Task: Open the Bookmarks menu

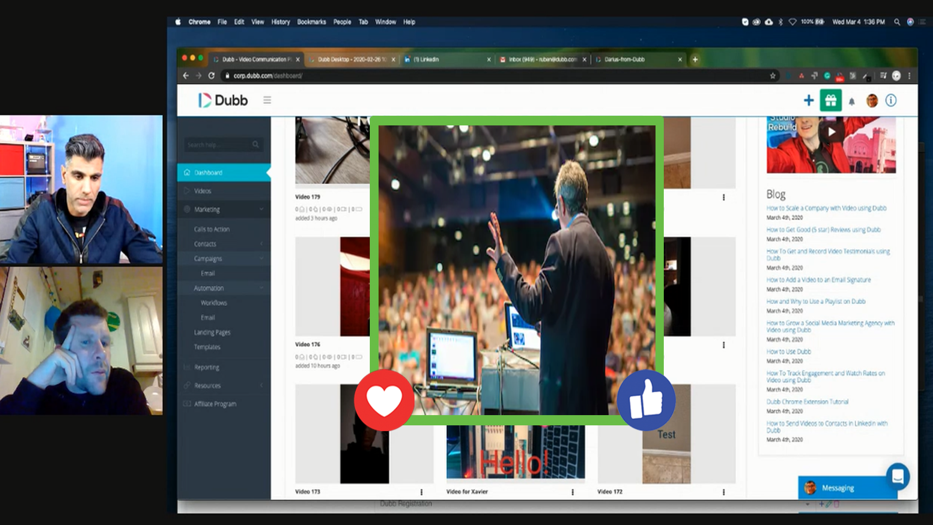Action: (311, 22)
